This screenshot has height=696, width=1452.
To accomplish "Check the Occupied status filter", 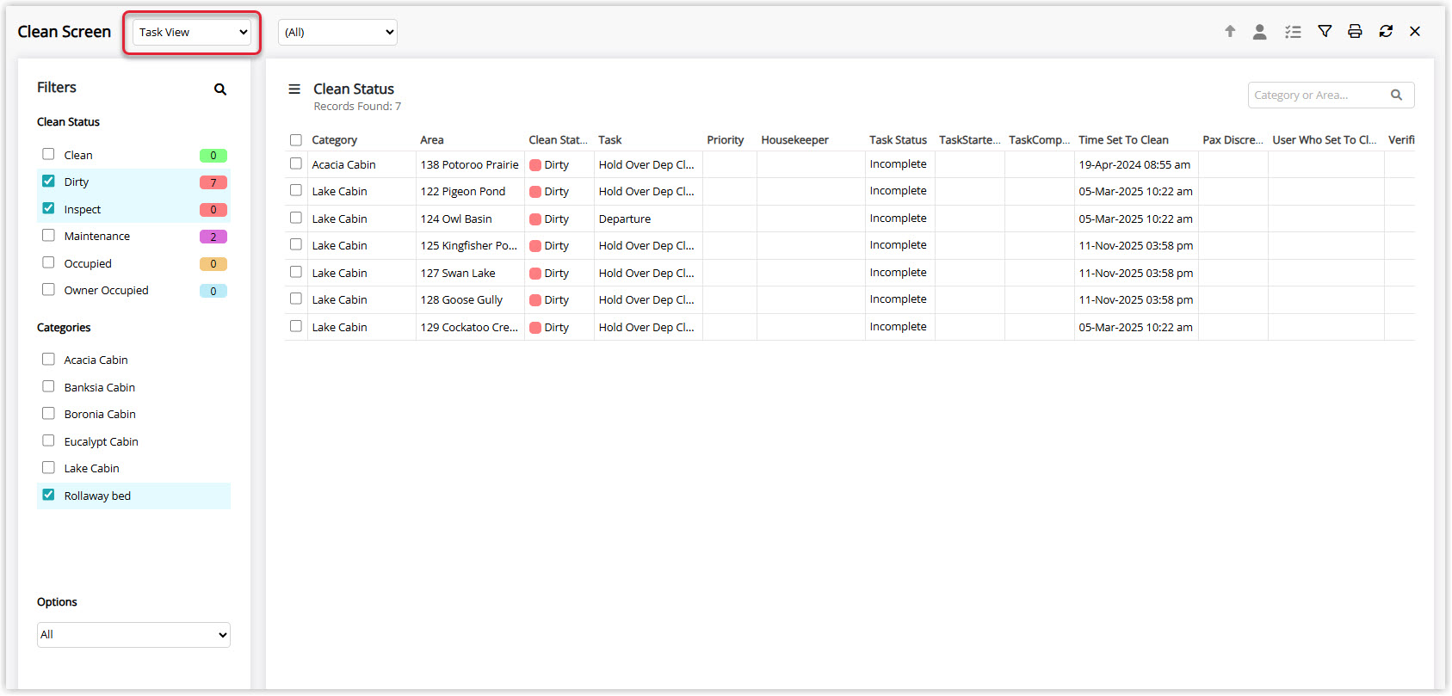I will point(48,262).
